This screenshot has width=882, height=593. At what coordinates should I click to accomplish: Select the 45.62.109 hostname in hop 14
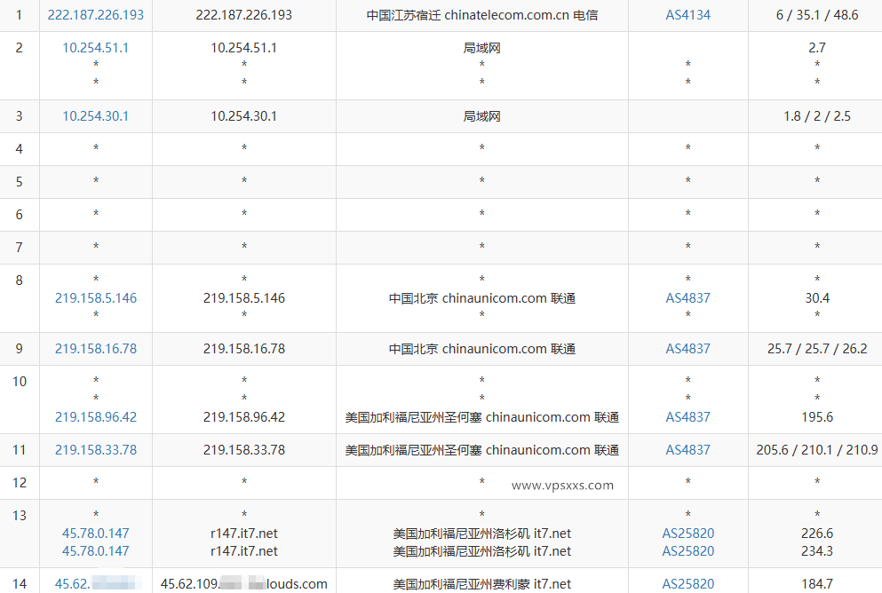click(244, 584)
